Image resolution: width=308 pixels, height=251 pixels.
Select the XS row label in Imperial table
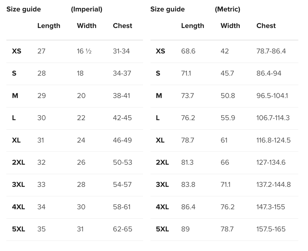(17, 51)
